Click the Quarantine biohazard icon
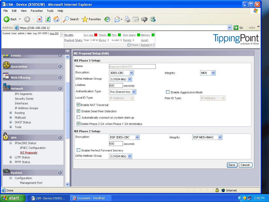The image size is (269, 202). pos(6,65)
